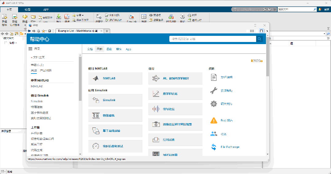Click the hamburger 目录 menu icon
The image size is (331, 174).
30,49
